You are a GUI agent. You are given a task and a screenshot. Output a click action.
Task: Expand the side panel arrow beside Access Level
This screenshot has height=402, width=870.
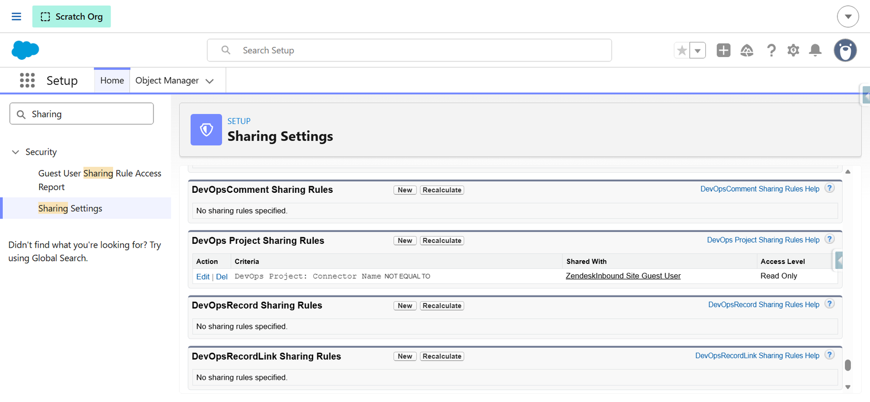pos(839,261)
